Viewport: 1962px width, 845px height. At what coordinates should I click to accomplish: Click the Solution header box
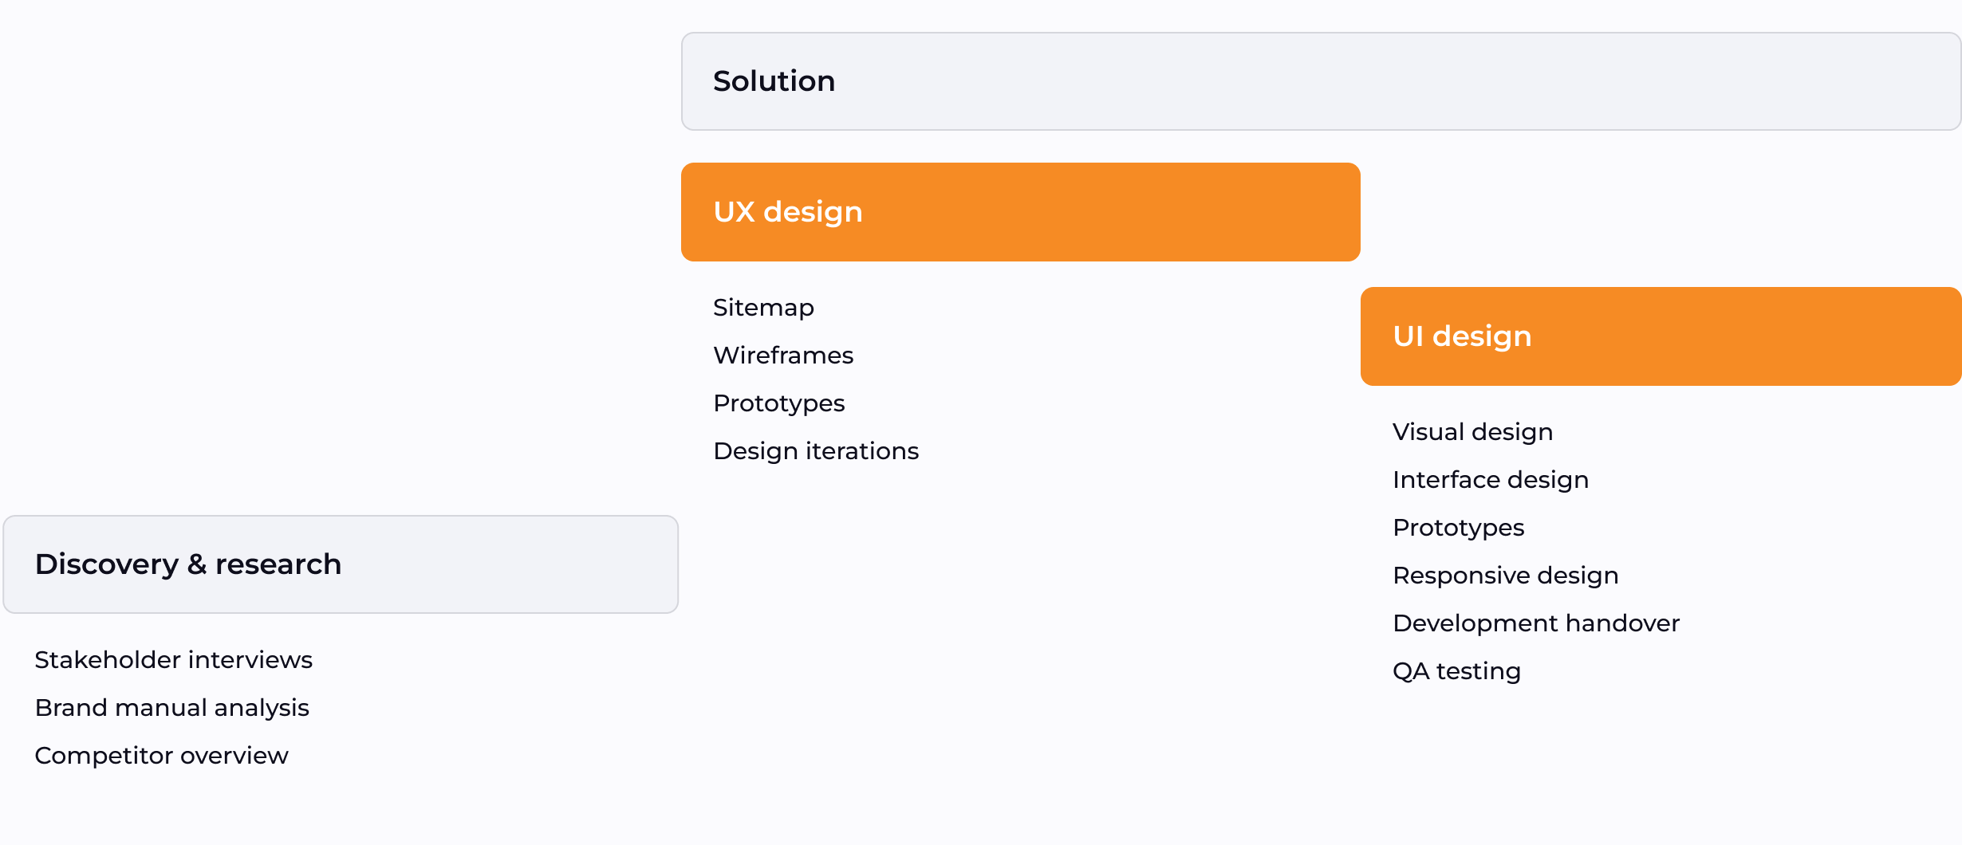tap(1320, 81)
